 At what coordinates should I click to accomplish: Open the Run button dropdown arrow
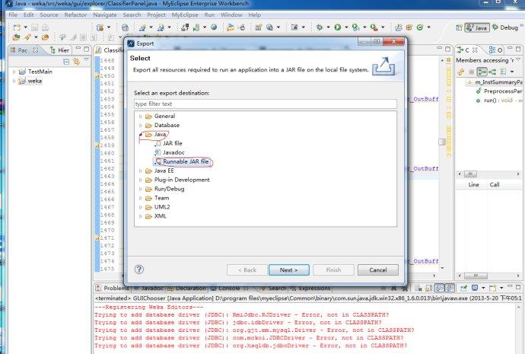click(346, 27)
